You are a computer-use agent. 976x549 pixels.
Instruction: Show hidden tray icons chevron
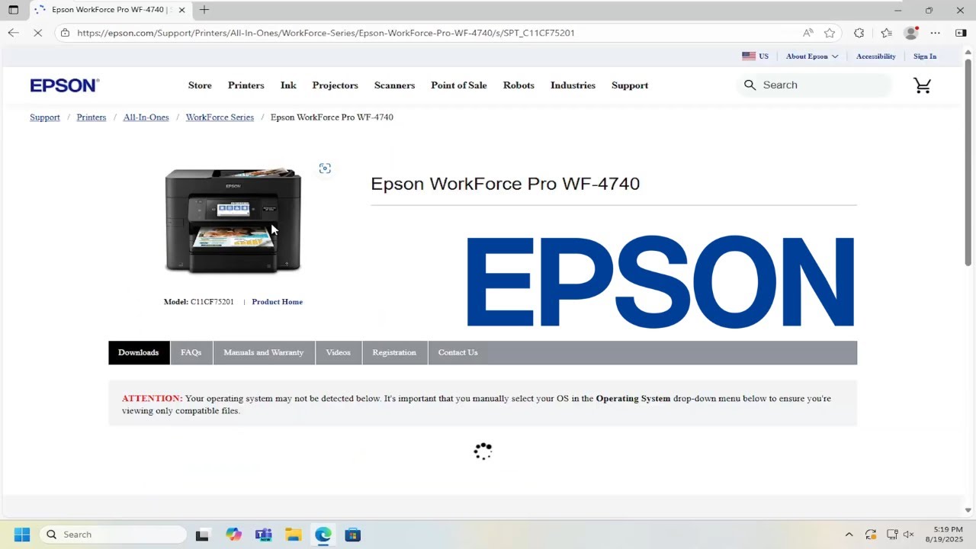(x=849, y=535)
